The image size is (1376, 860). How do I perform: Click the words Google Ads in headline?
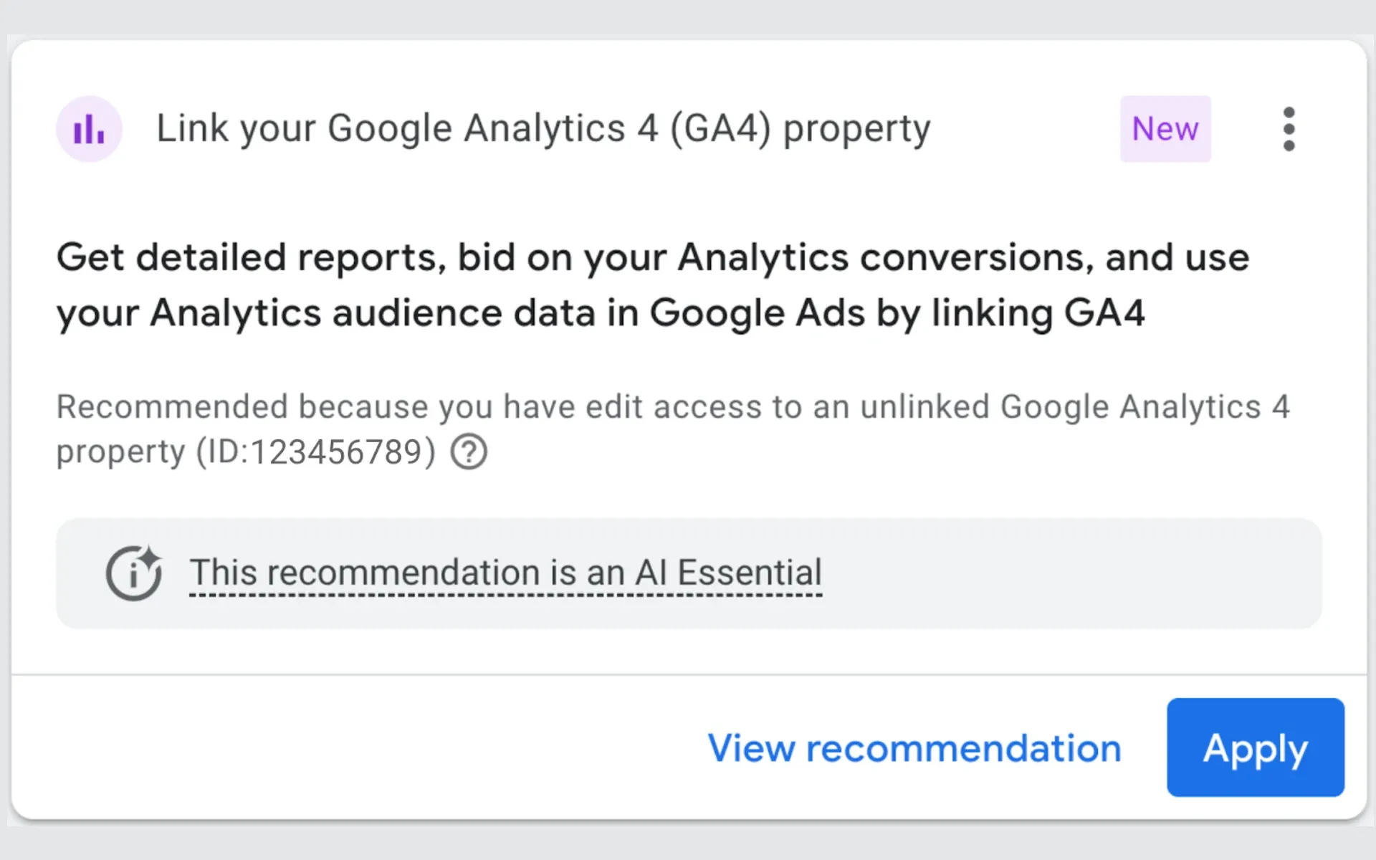coord(757,313)
